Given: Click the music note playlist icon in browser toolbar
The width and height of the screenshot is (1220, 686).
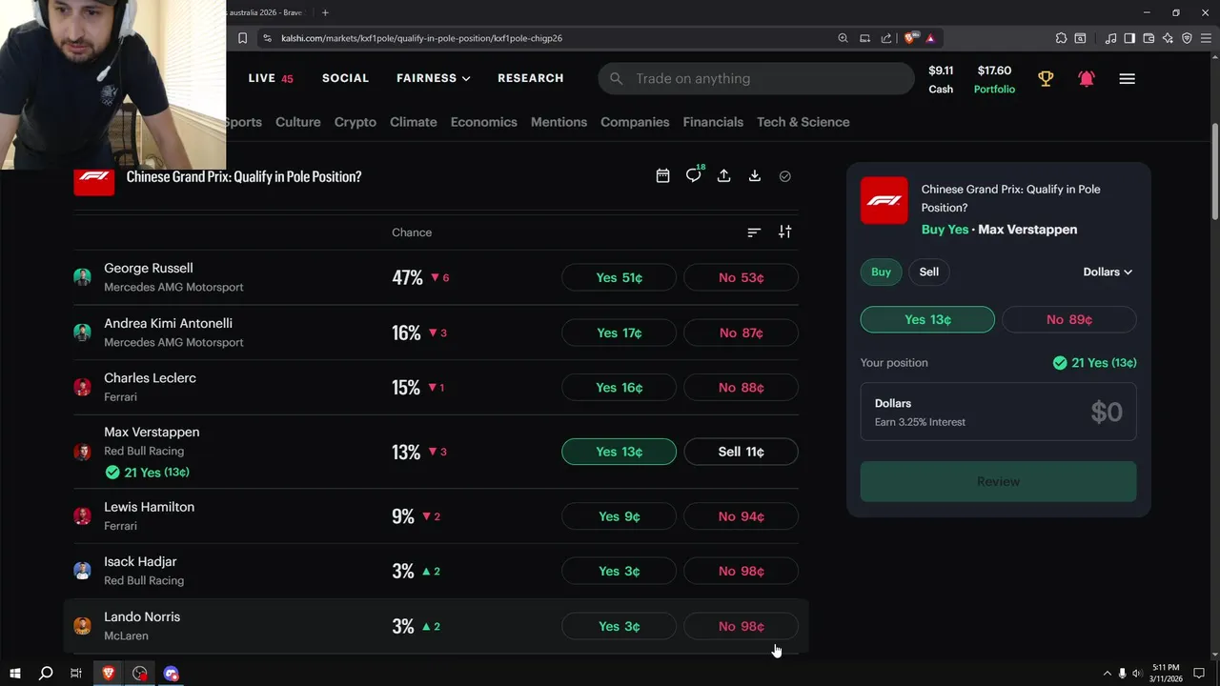Looking at the screenshot, I should point(1110,38).
